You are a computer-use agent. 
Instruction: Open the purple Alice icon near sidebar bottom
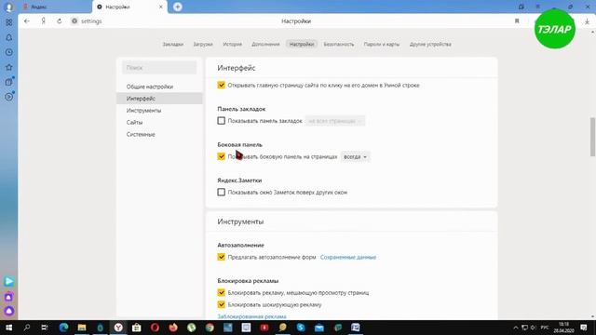[8, 297]
